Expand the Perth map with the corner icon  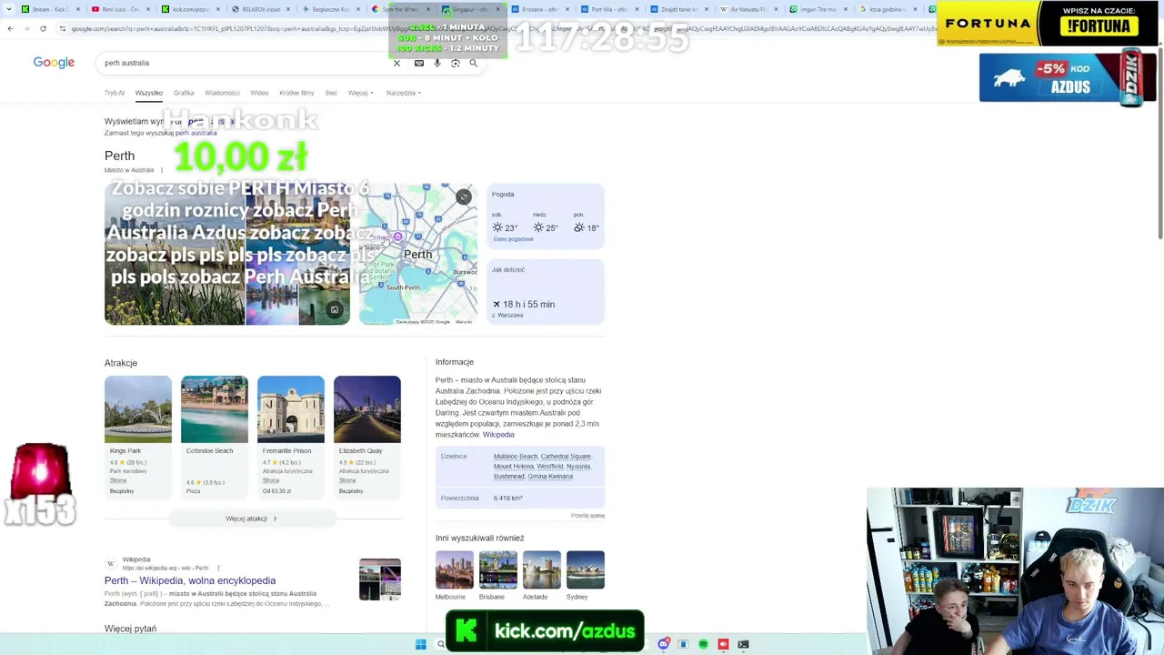464,196
